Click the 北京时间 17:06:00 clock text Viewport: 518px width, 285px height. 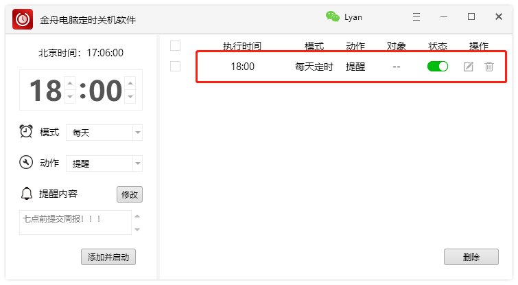click(81, 53)
